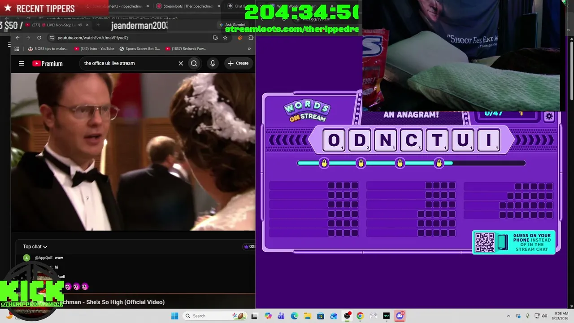574x323 pixels.
Task: Bookmark this page with the star
Action: coord(225,38)
